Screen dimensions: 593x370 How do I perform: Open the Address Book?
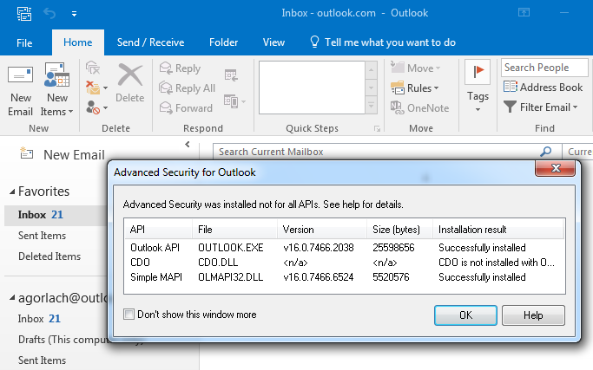click(x=544, y=88)
